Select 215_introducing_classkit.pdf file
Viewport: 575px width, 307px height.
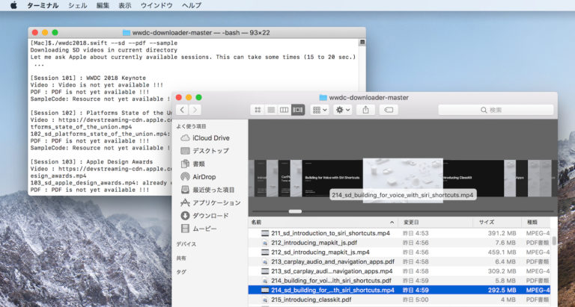point(399,300)
